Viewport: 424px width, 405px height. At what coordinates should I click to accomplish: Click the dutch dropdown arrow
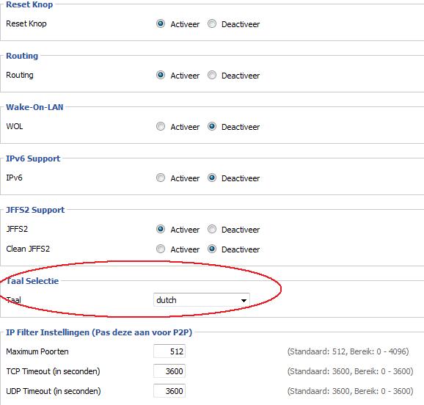(x=244, y=300)
